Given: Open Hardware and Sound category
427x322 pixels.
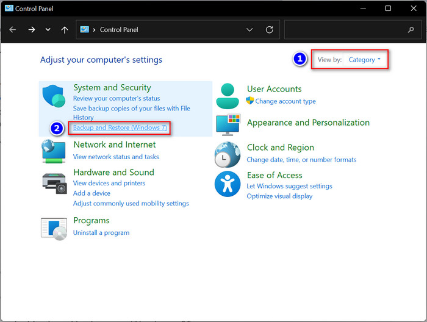Looking at the screenshot, I should pos(114,173).
